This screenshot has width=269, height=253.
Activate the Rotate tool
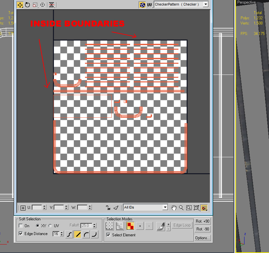[x=27, y=5]
